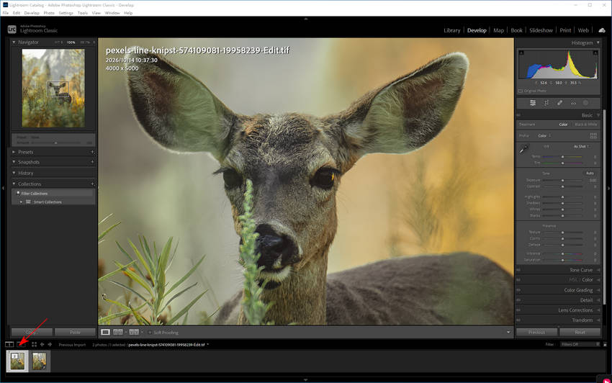Image resolution: width=612 pixels, height=383 pixels.
Task: Switch to Reference view in toolbar
Action: pos(118,333)
